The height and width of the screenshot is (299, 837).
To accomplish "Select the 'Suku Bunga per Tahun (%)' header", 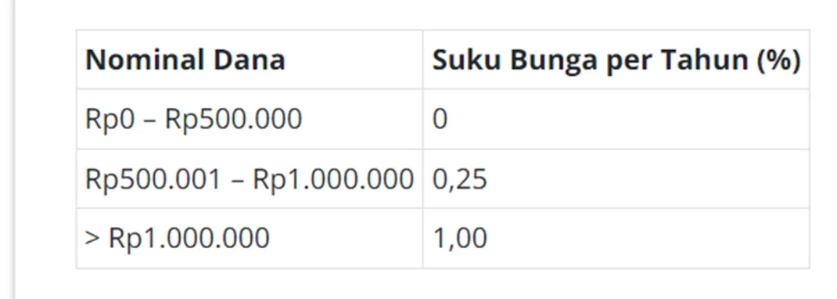I will pos(616,59).
